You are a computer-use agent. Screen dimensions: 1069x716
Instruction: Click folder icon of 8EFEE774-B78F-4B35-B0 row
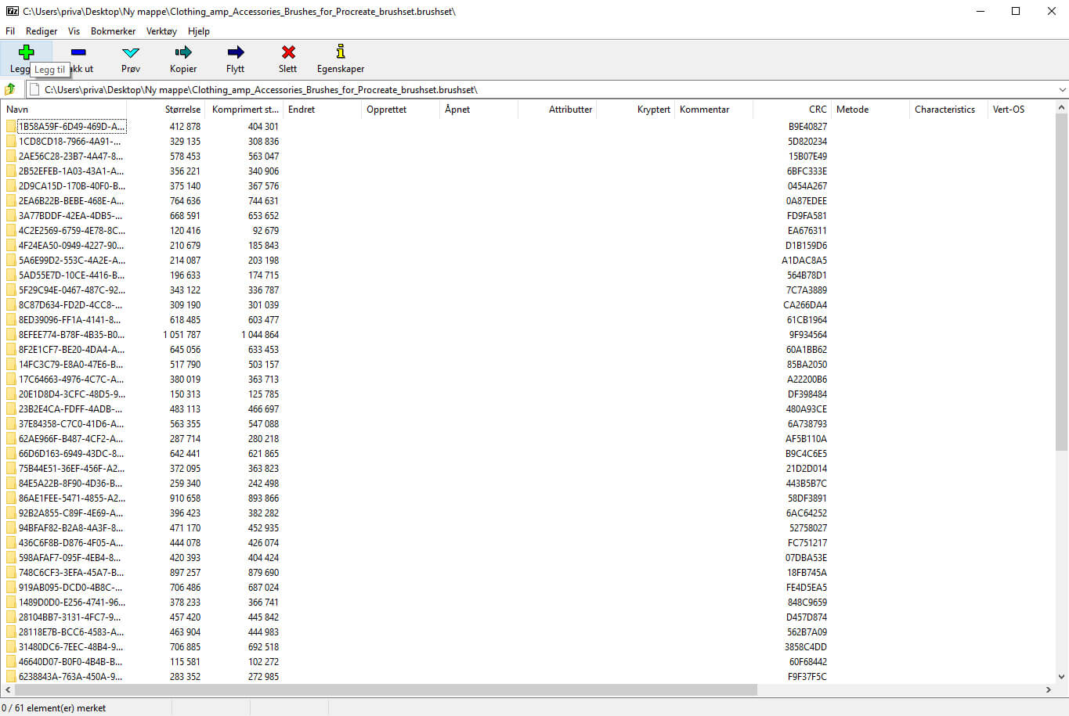tap(11, 334)
